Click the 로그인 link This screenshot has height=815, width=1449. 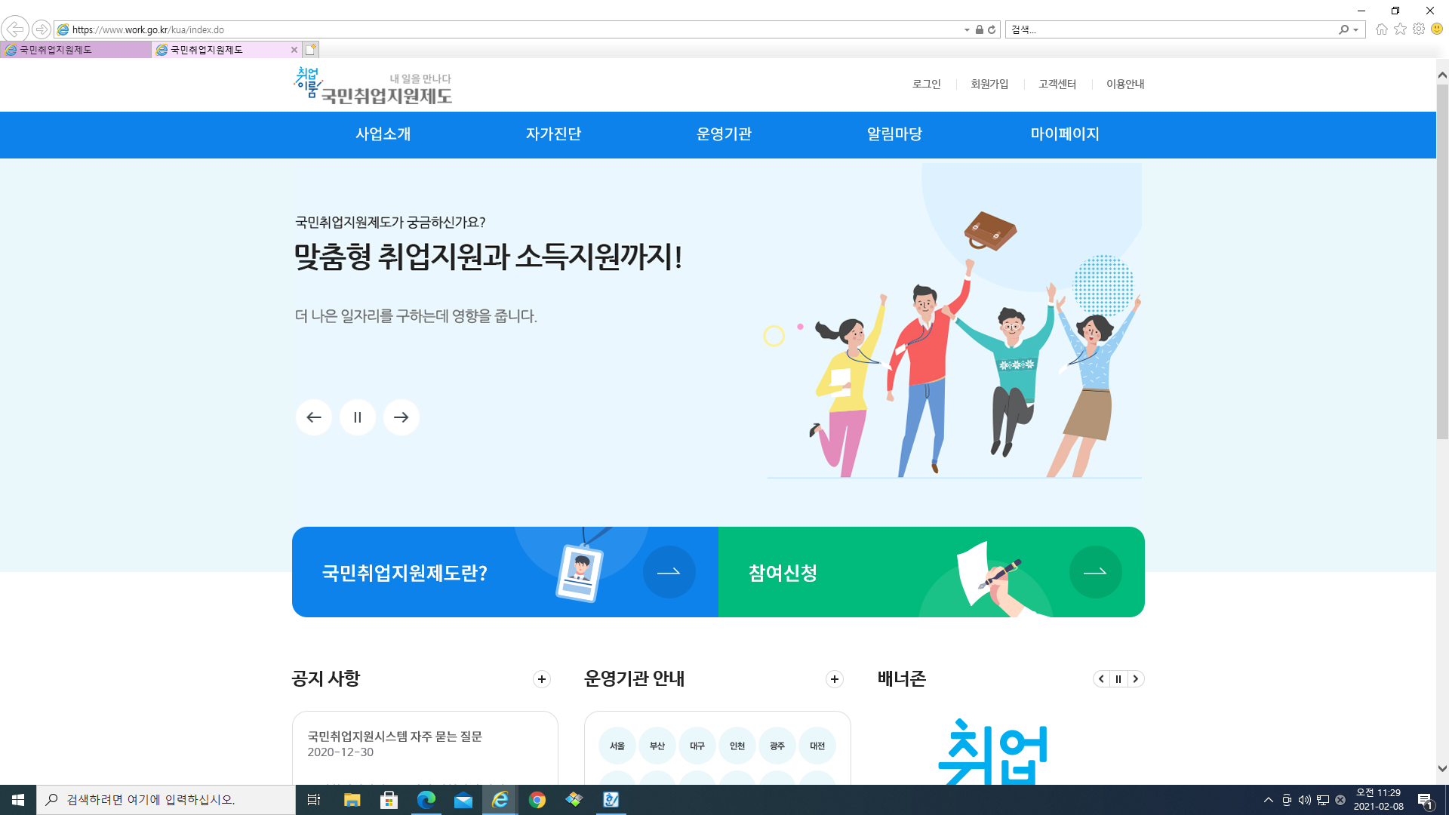click(926, 84)
